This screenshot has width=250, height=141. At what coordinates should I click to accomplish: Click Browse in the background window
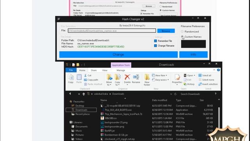tap(149, 6)
